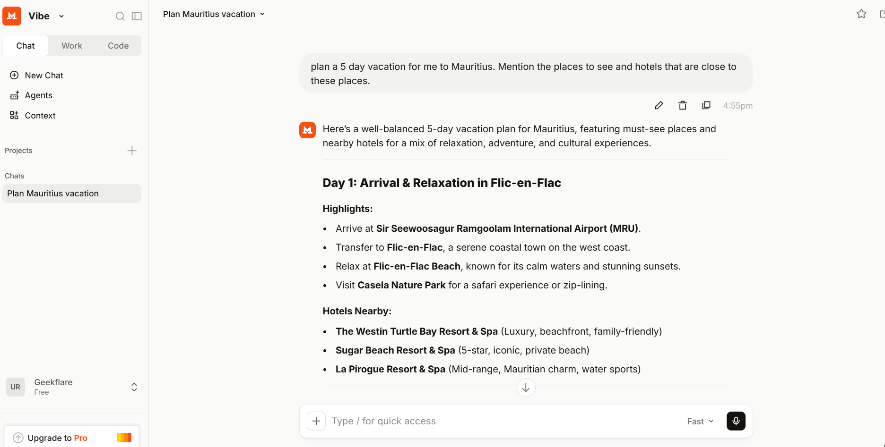Image resolution: width=885 pixels, height=447 pixels.
Task: Click the edit pencil icon on message
Action: click(659, 105)
